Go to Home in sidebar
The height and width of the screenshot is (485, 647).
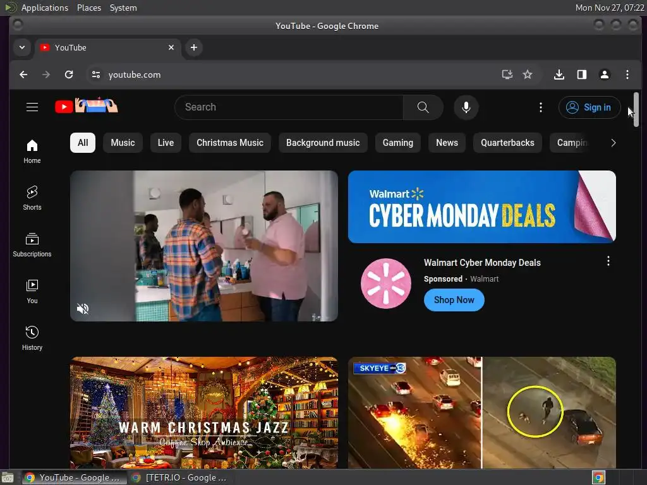click(32, 152)
